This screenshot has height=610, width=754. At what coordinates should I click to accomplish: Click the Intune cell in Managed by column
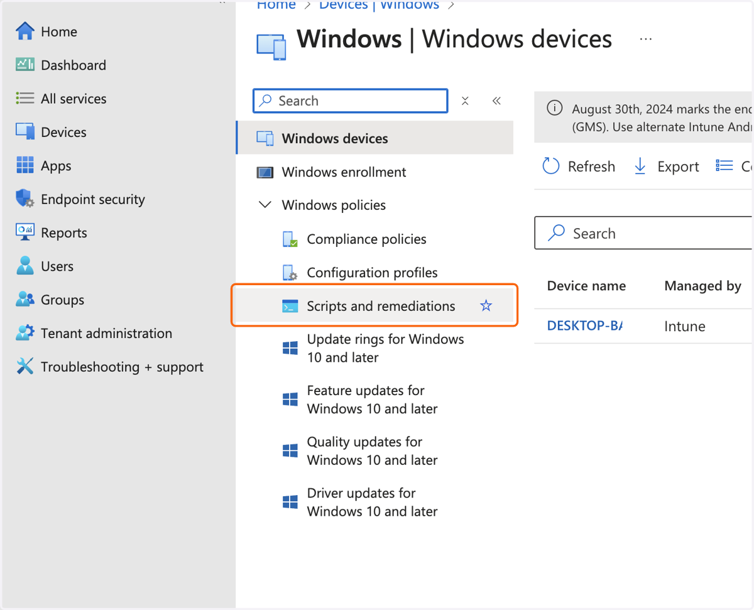coord(685,326)
